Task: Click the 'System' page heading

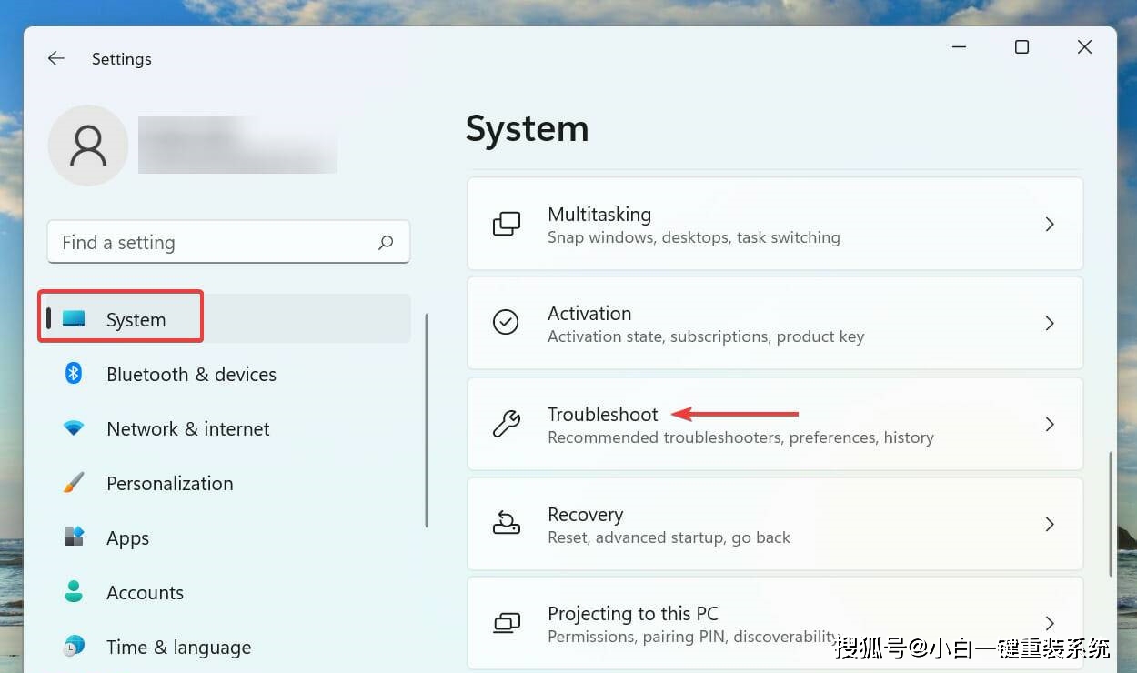Action: pos(527,128)
